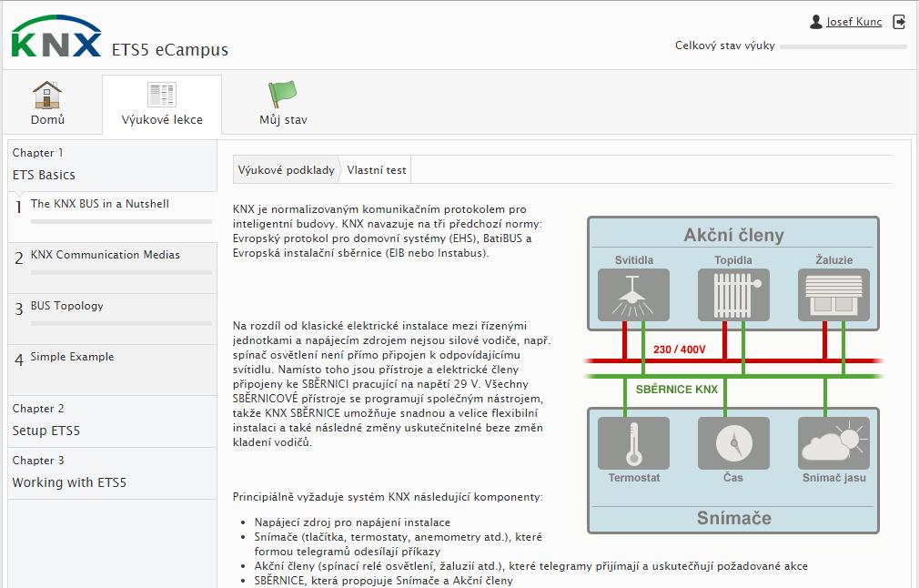Click progress bar under BUS Topology
Screen dimensions: 919x588
tap(121, 324)
